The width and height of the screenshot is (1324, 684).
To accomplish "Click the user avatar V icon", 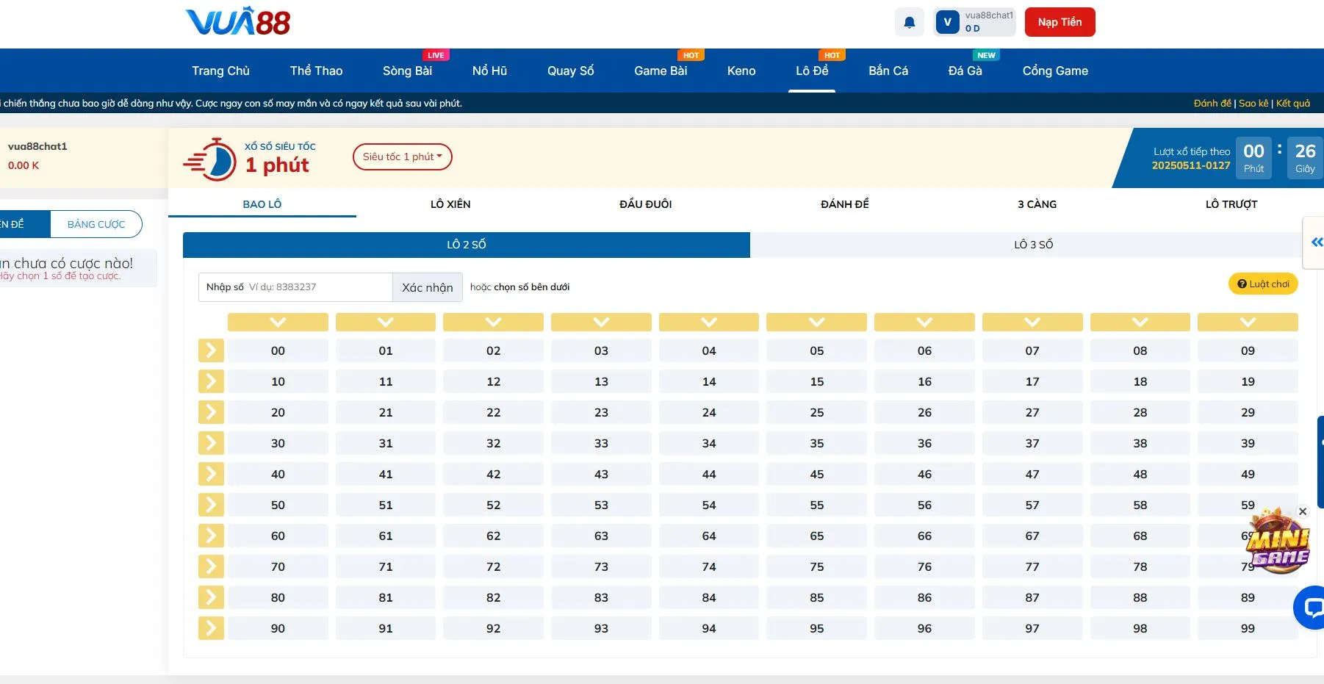I will point(947,22).
